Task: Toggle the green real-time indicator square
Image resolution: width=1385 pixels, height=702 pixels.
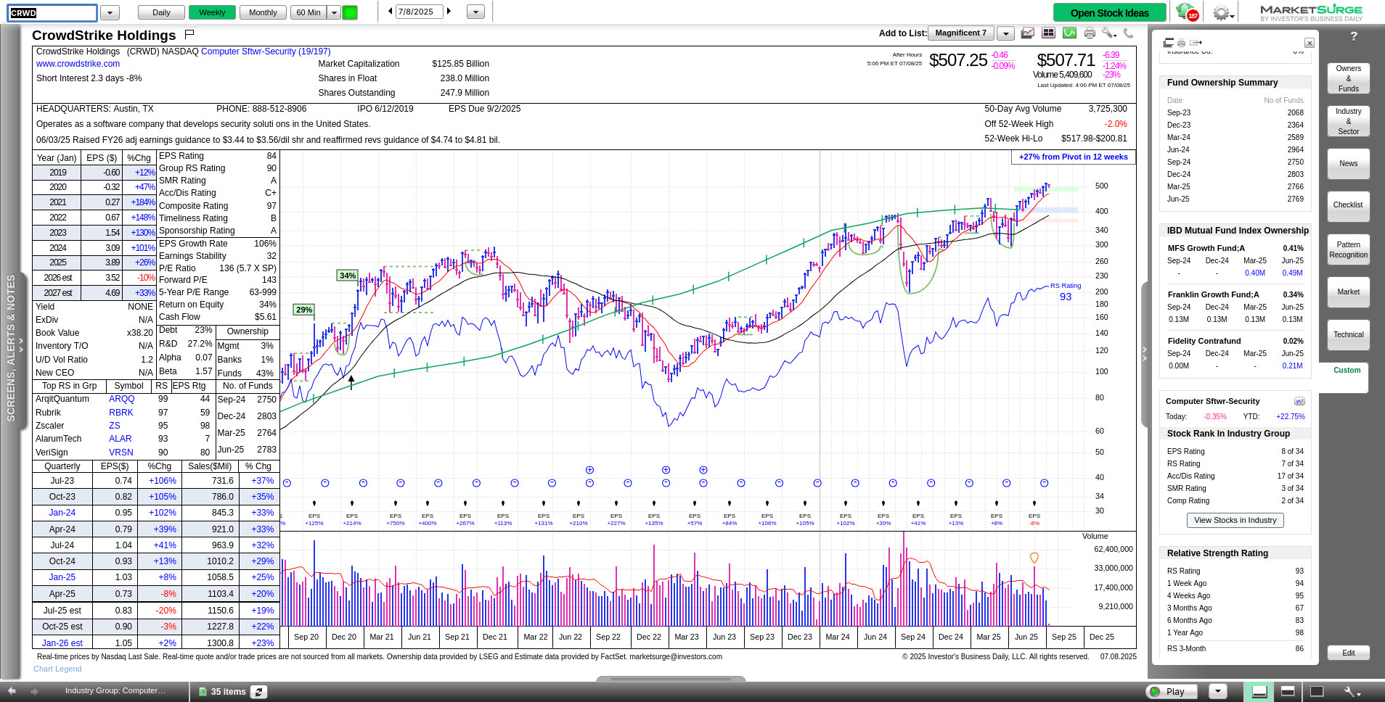Action: coord(350,12)
